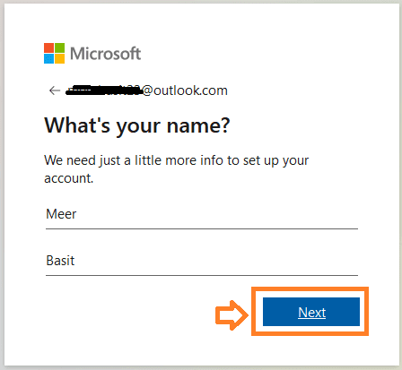Click the "What's your name?" heading

pyautogui.click(x=137, y=125)
